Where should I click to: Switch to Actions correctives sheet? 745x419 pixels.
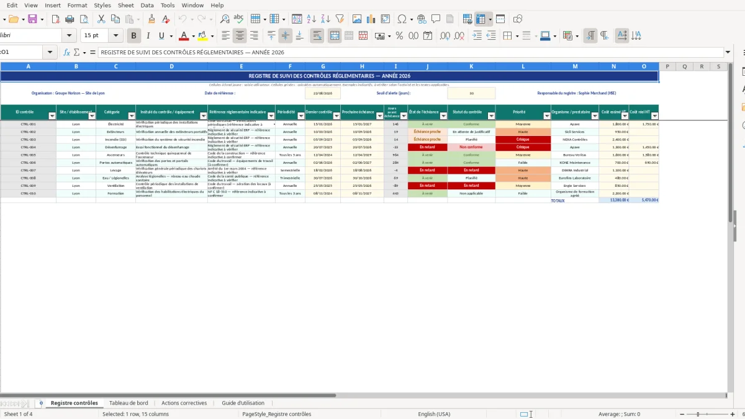pyautogui.click(x=184, y=403)
